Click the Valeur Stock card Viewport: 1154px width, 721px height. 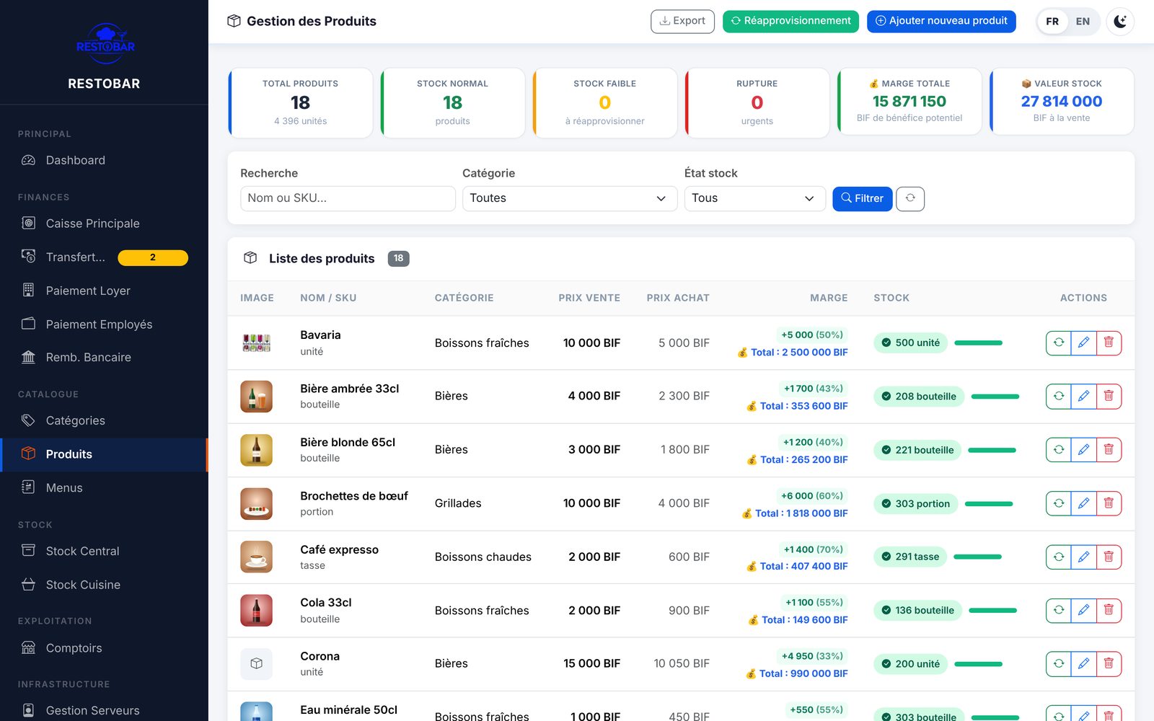1062,102
